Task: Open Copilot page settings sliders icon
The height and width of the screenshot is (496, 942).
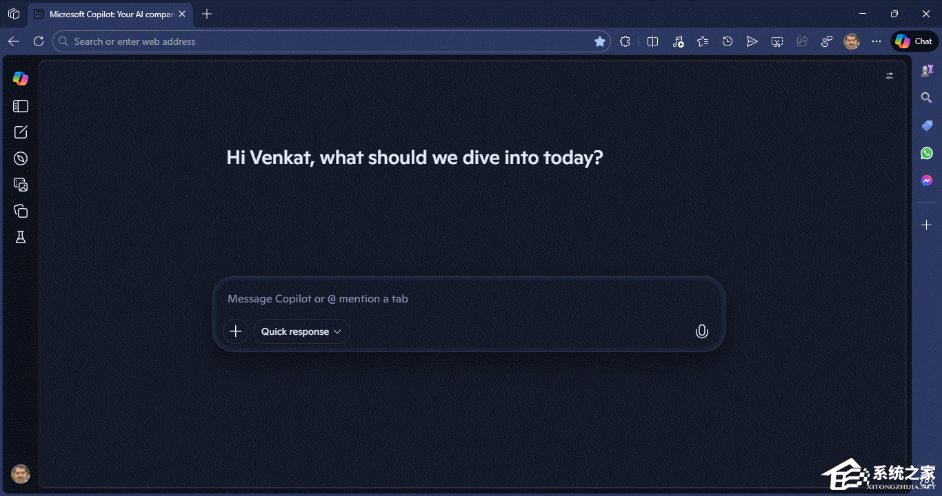Action: pyautogui.click(x=890, y=76)
